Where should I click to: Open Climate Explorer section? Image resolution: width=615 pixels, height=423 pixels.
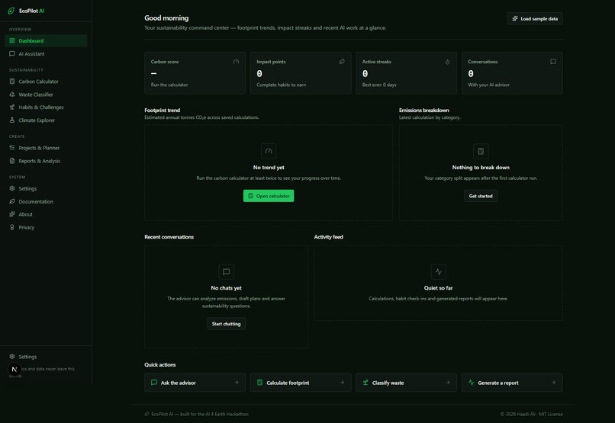[x=46, y=120]
